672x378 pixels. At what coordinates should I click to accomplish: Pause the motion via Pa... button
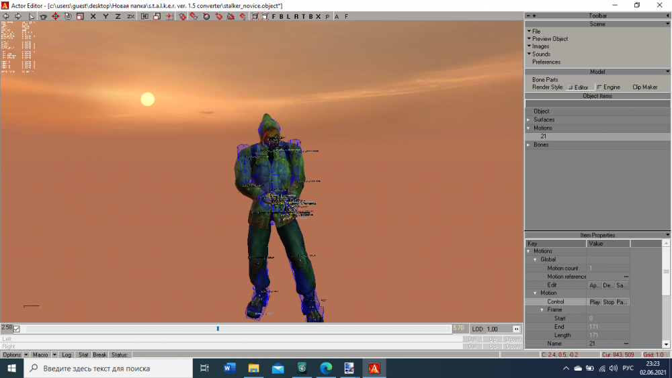click(622, 302)
